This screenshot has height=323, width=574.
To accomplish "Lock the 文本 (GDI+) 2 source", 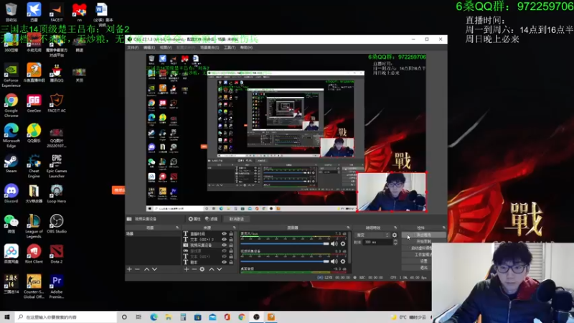I will click(231, 240).
